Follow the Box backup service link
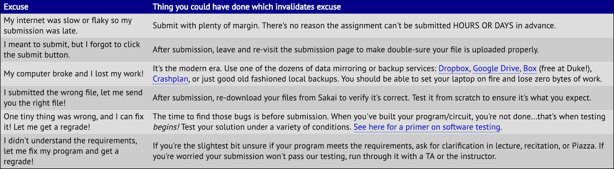This screenshot has height=169, width=614. click(530, 68)
